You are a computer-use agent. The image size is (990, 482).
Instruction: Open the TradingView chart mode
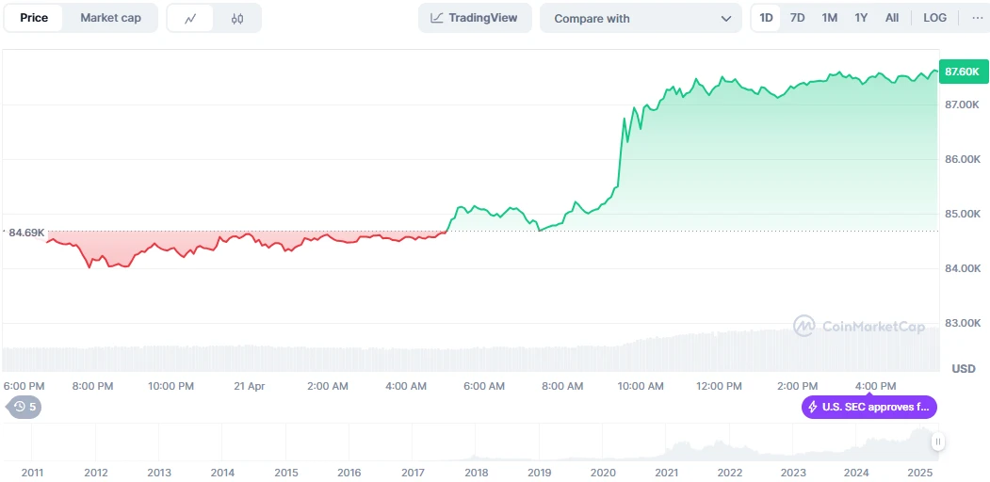[475, 18]
